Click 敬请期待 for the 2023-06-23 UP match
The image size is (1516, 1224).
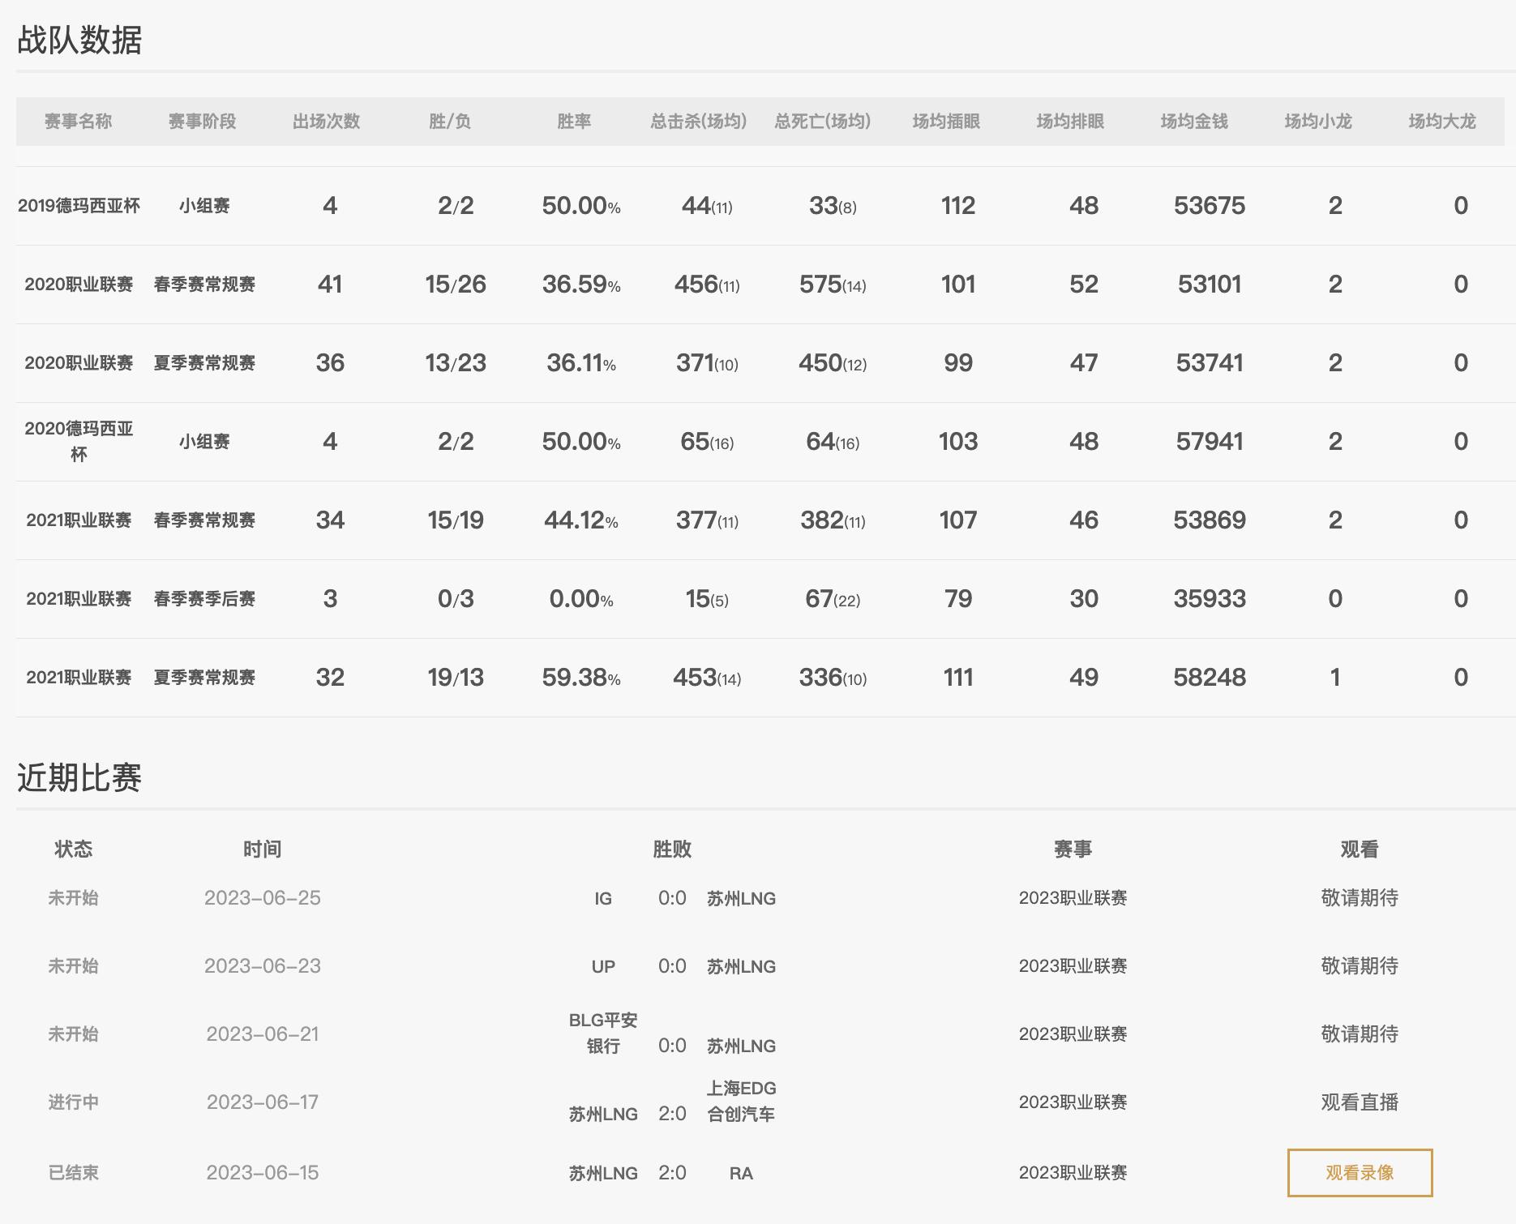(1360, 965)
